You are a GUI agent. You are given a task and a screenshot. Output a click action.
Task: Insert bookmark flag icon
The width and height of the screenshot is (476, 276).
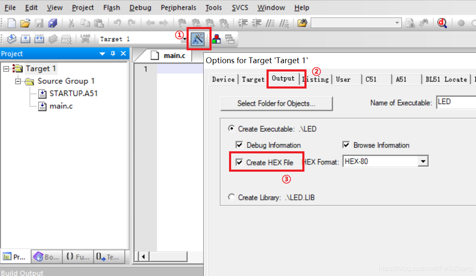tap(182, 23)
